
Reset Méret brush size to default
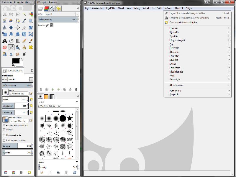[x=31, y=99]
